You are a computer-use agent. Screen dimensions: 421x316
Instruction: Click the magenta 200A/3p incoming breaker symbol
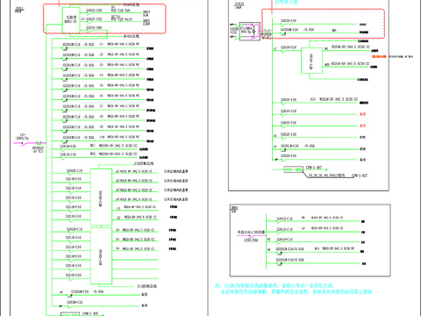point(25,143)
